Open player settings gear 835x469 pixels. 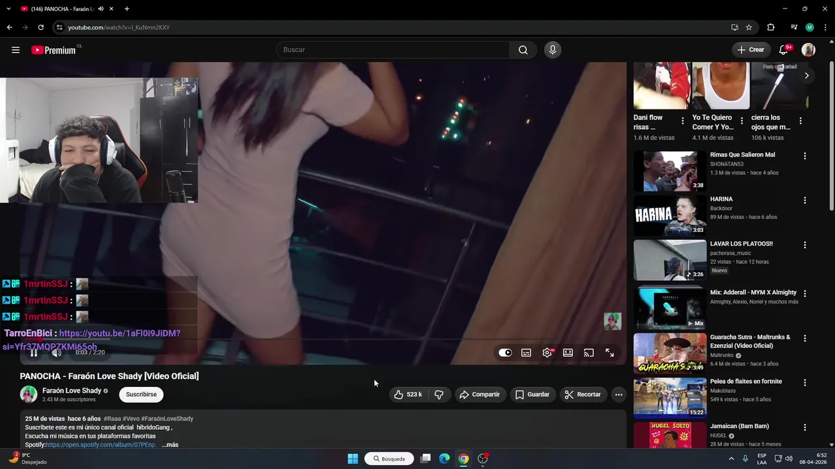point(547,352)
